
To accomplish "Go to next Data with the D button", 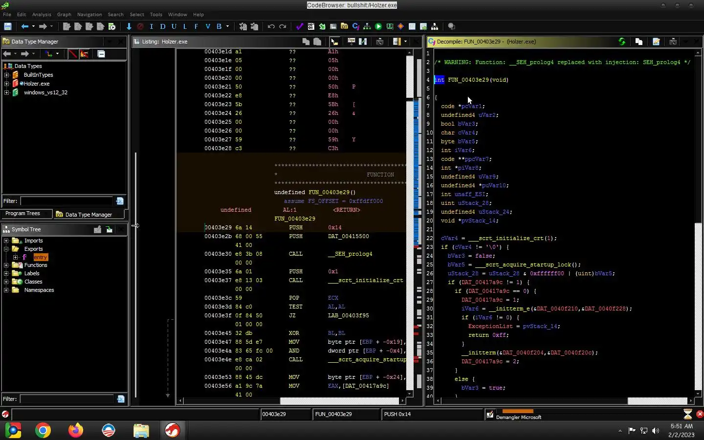I will click(x=163, y=26).
